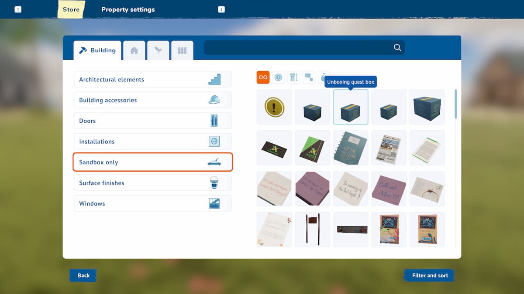This screenshot has width=524, height=294.
Task: Toggle the exclamation mark quest filter
Action: (x=278, y=78)
